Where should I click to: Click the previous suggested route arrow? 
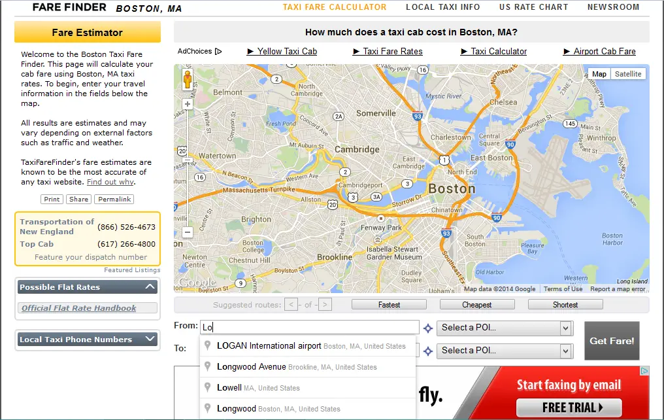point(291,305)
